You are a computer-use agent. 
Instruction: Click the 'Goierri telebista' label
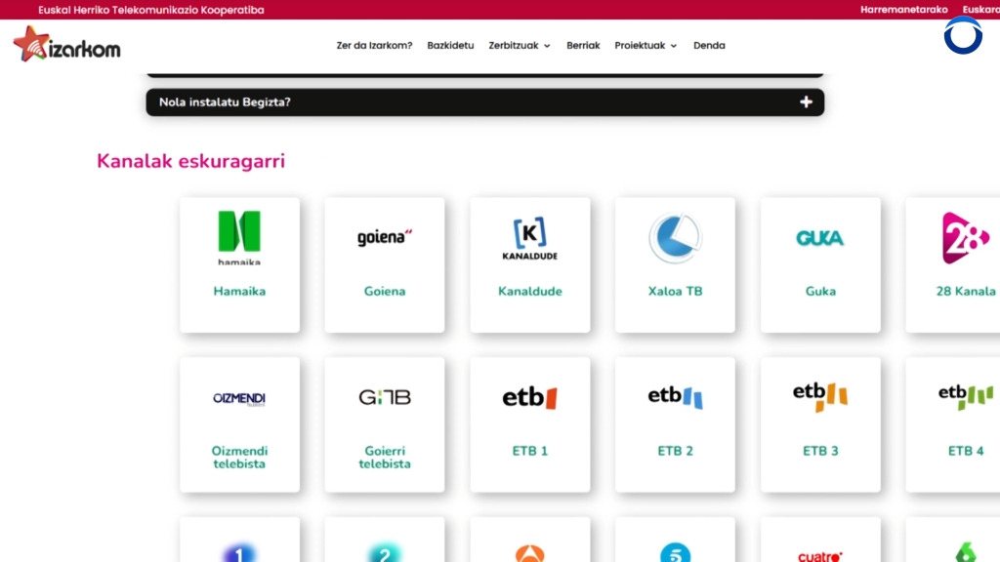(x=385, y=458)
